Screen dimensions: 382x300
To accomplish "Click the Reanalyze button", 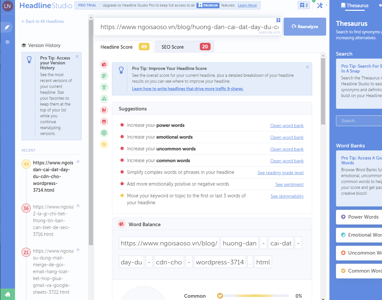I will coord(305,26).
